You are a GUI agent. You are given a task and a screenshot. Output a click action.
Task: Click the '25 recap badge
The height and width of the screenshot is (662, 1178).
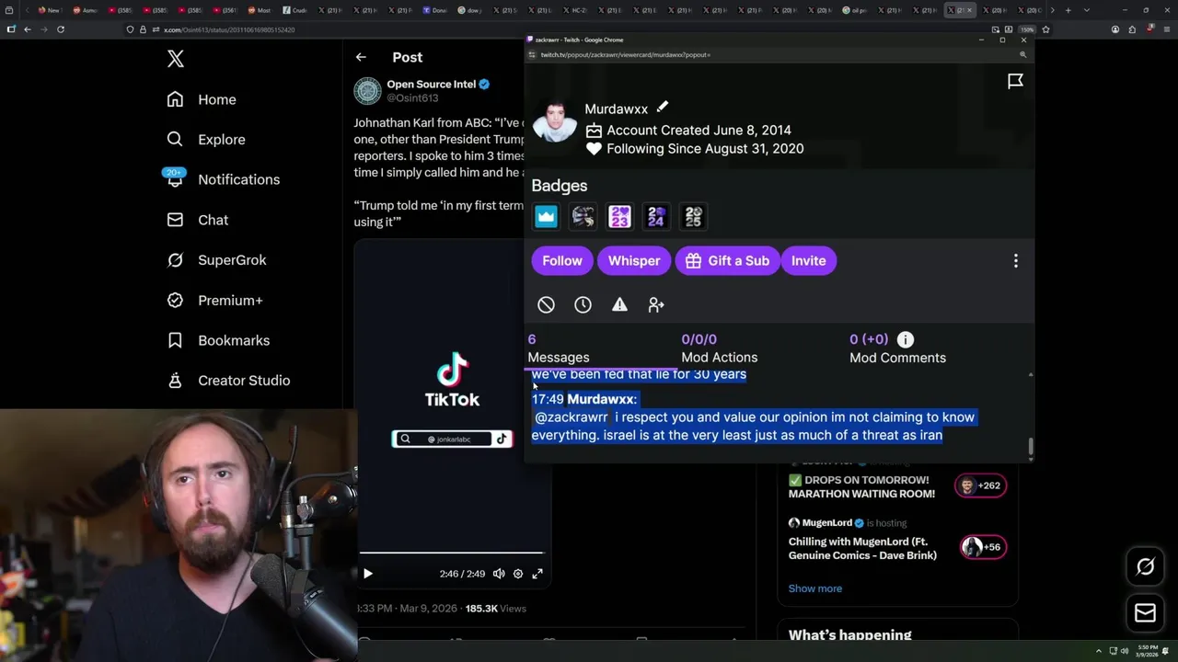(x=693, y=216)
